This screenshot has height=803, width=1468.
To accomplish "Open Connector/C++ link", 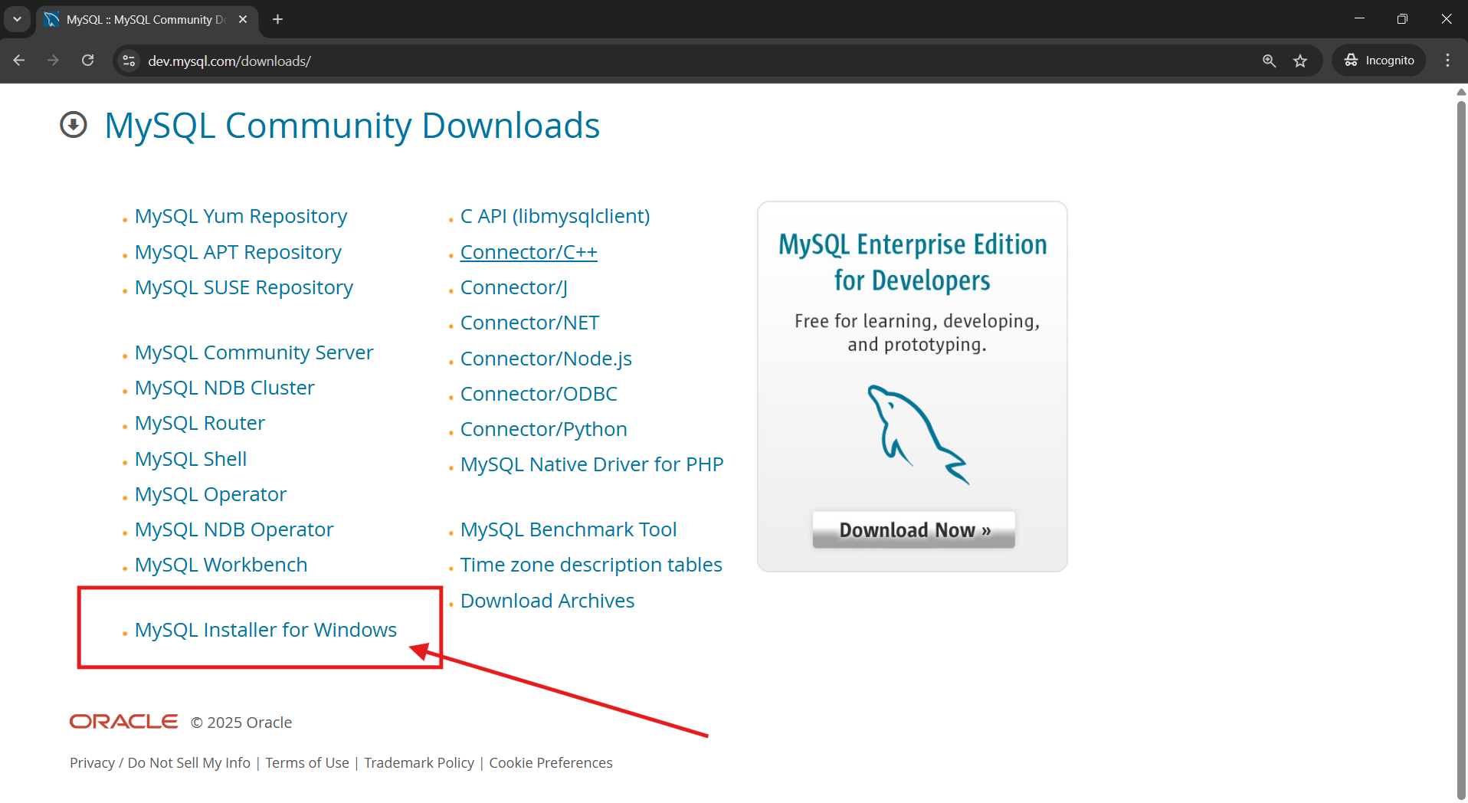I will (x=529, y=252).
